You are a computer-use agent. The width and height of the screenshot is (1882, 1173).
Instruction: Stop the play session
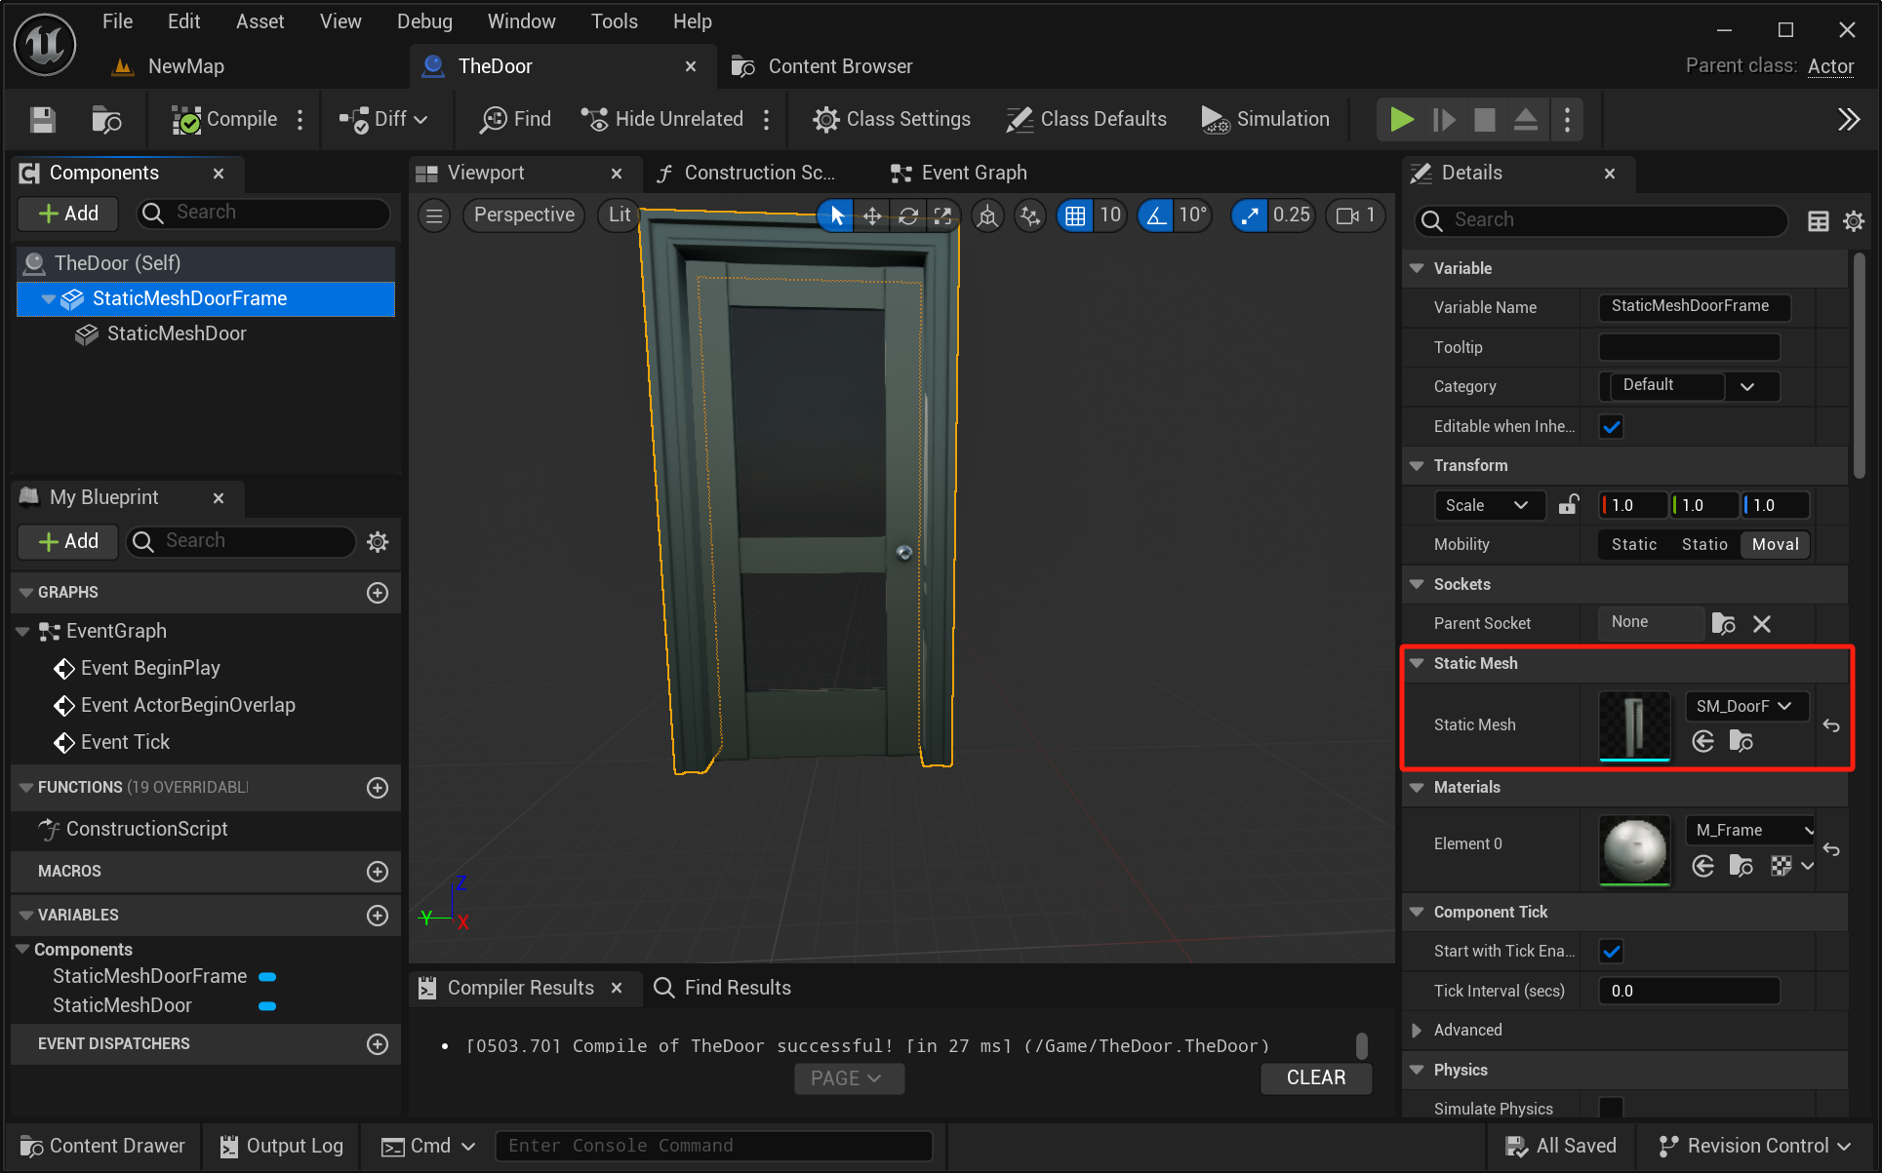(1485, 119)
